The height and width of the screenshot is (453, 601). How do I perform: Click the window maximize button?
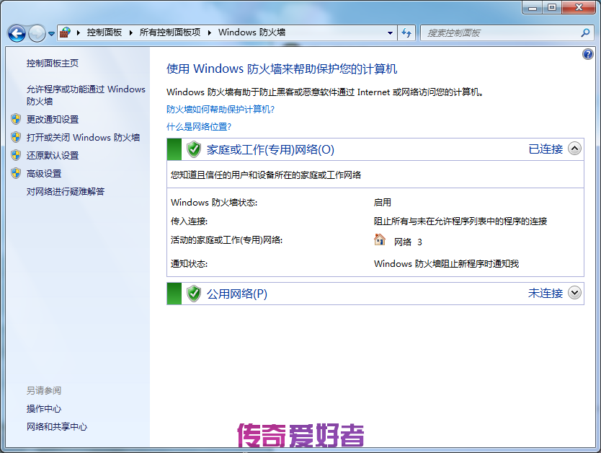pos(551,7)
